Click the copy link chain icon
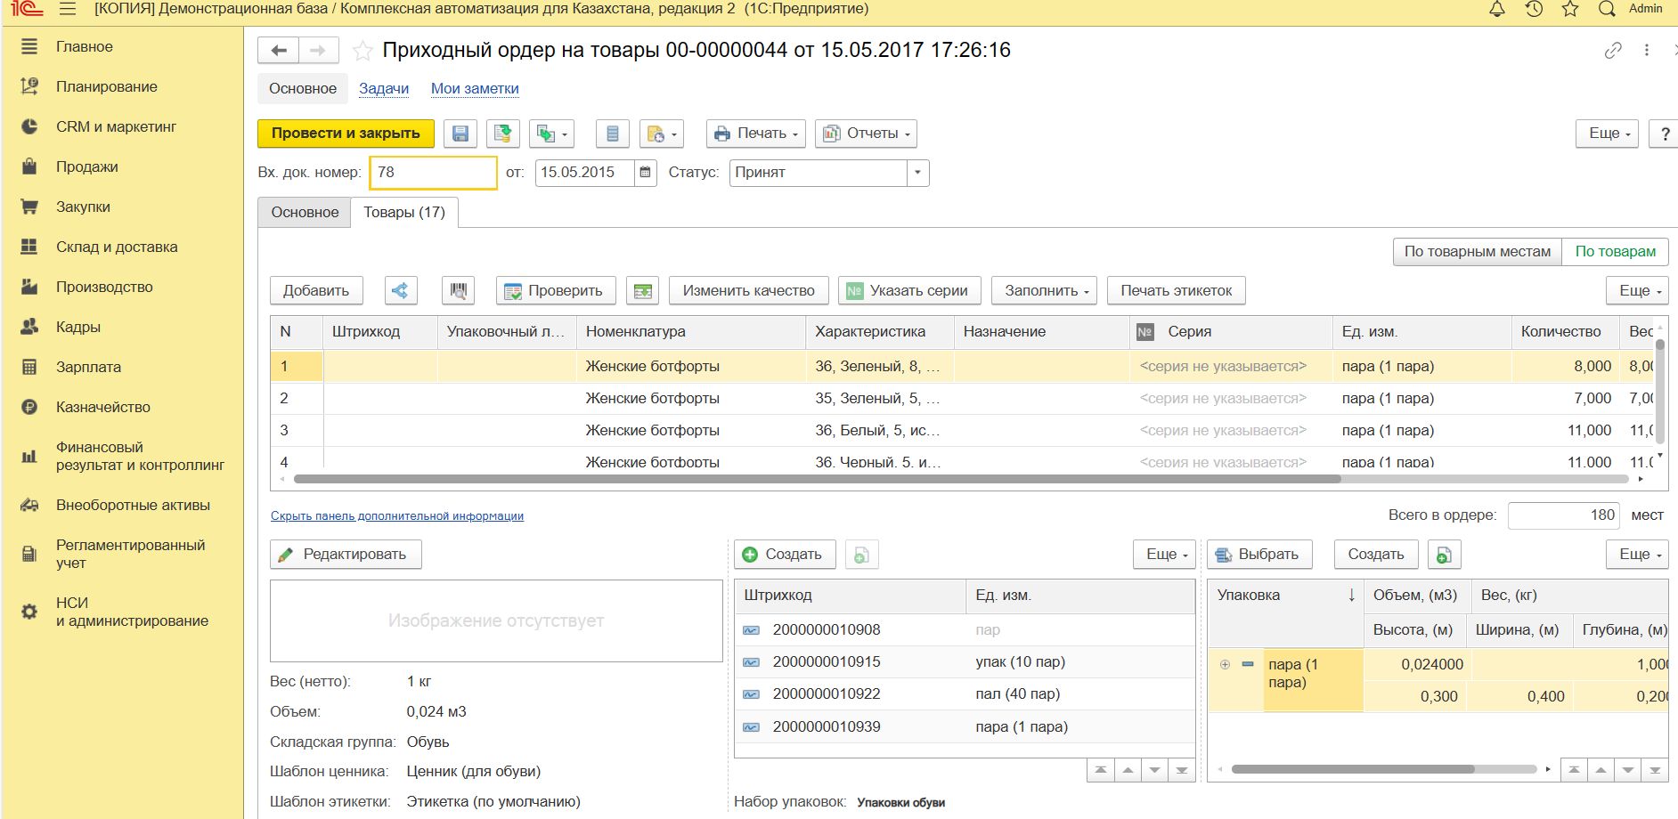 [x=1613, y=51]
